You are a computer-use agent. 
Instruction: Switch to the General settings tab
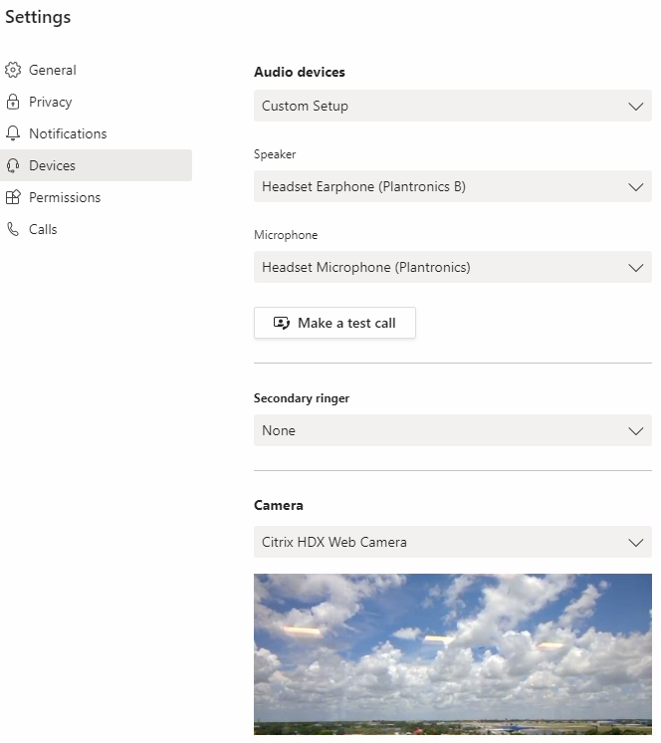point(53,71)
